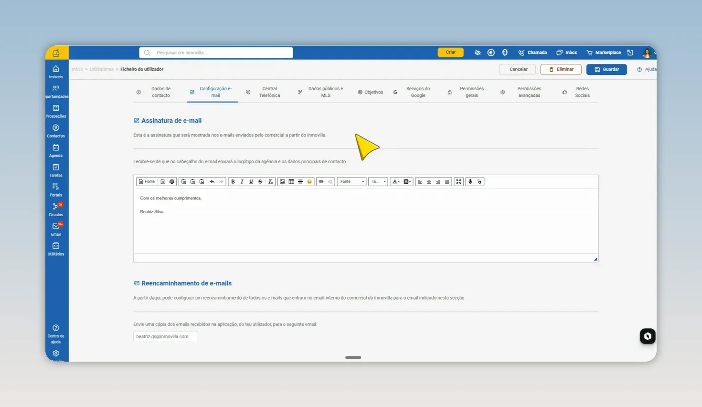The height and width of the screenshot is (407, 702).
Task: Click the Cancelar button
Action: click(518, 70)
